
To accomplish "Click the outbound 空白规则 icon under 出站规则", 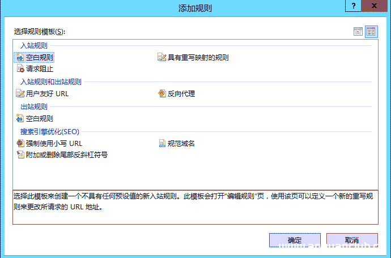I will click(x=20, y=118).
